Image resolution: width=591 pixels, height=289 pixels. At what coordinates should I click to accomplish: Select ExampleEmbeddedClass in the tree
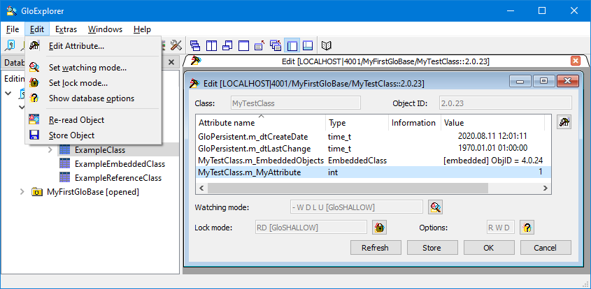pos(120,163)
